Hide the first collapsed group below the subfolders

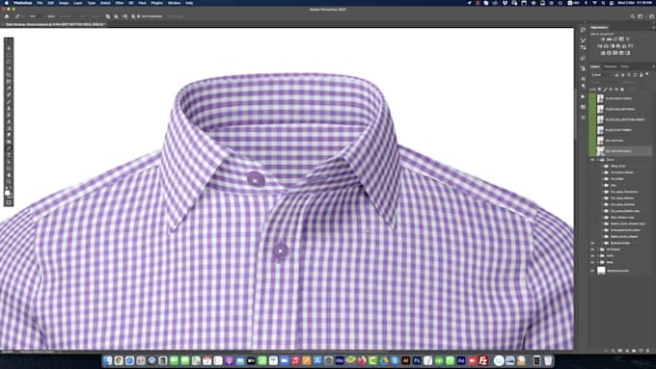click(592, 250)
